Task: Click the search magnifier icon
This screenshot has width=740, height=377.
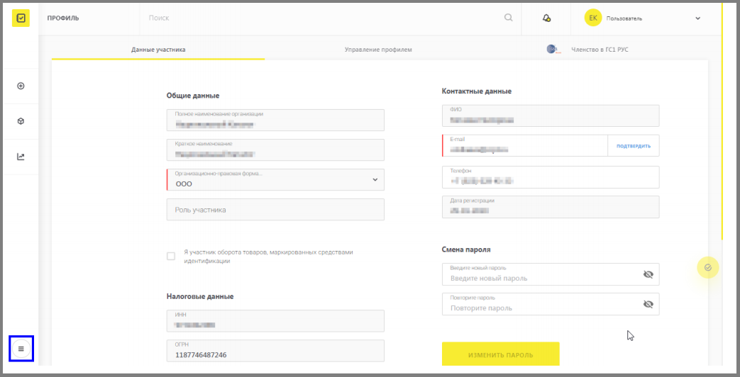Action: point(508,18)
